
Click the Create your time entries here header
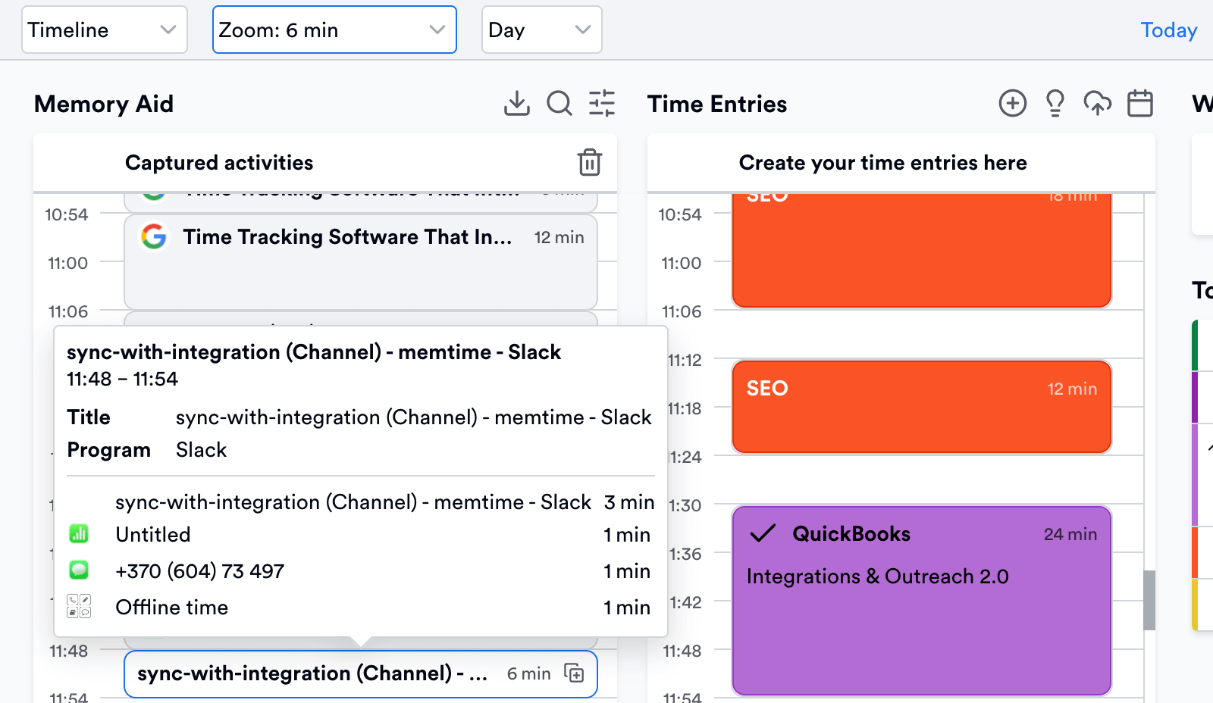(883, 163)
